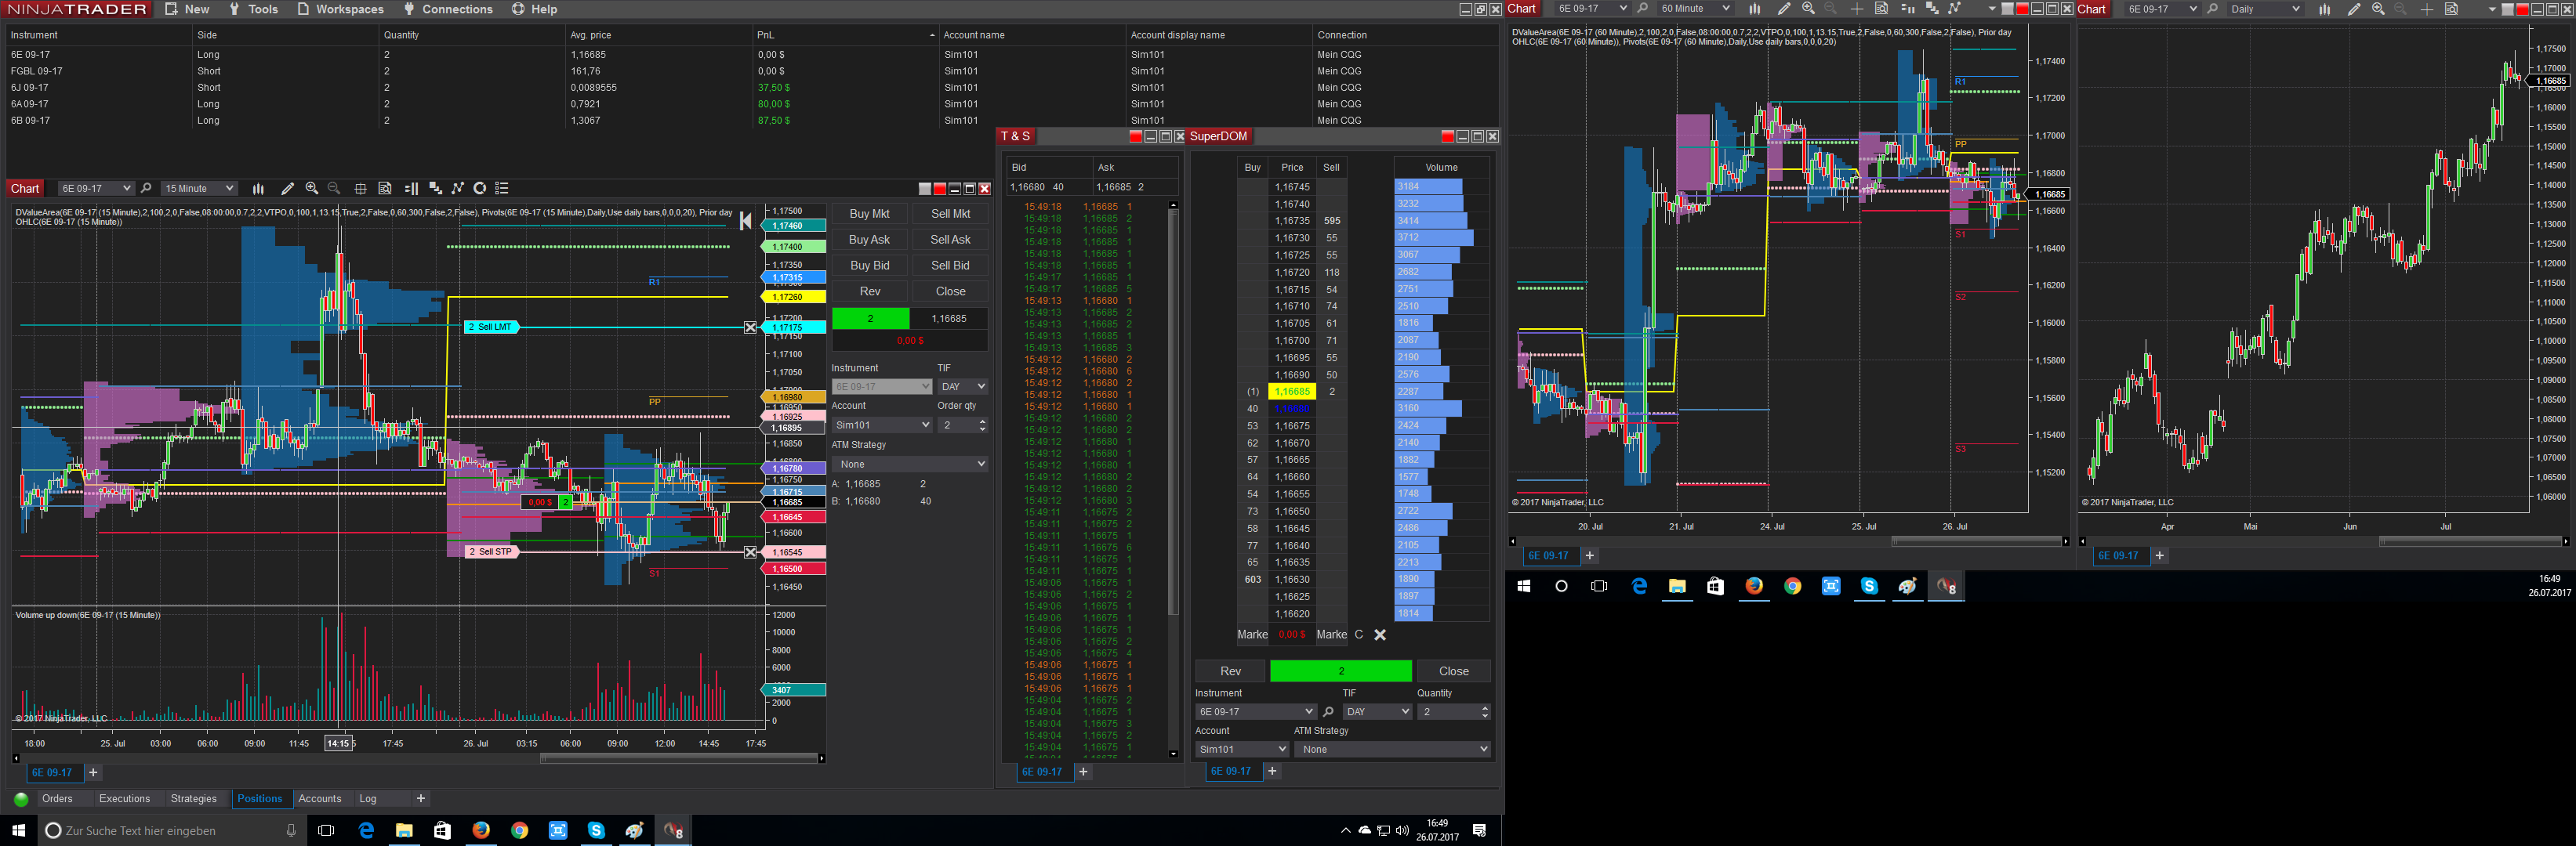
Task: Select drawing tools pencil in 15 Minute chart
Action: point(288,189)
